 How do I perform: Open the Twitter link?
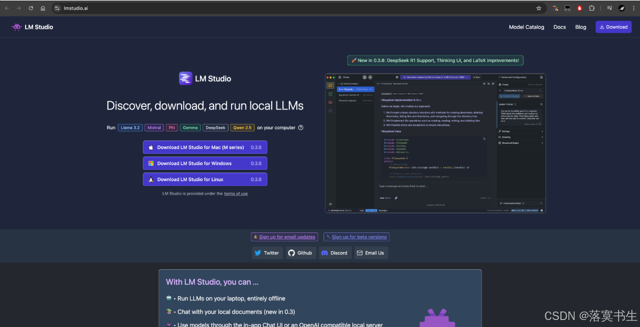click(x=267, y=253)
